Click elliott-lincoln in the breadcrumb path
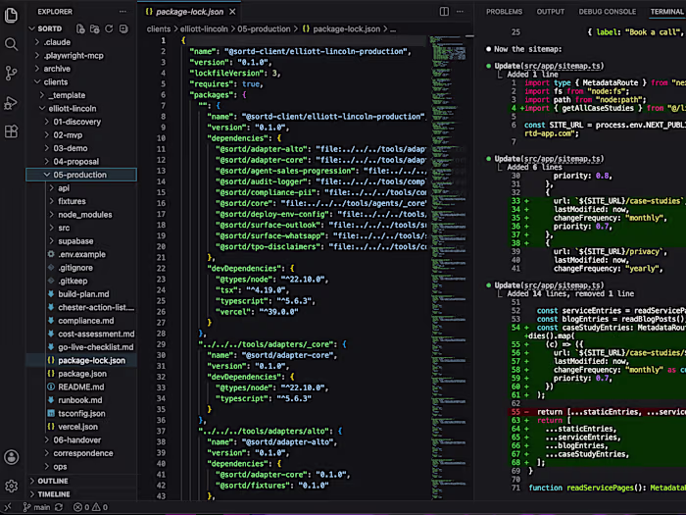The height and width of the screenshot is (515, 686). [x=204, y=29]
